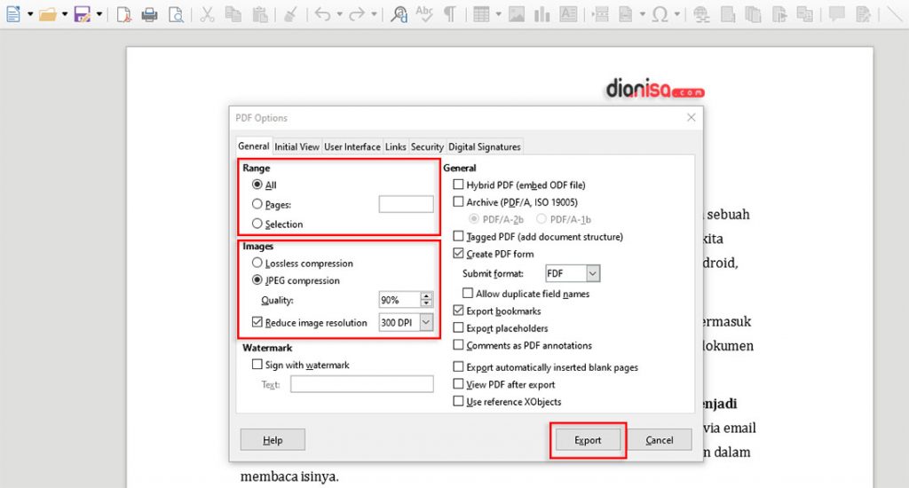Switch to the Initial View tab
Screen dimensions: 909x488
click(296, 146)
